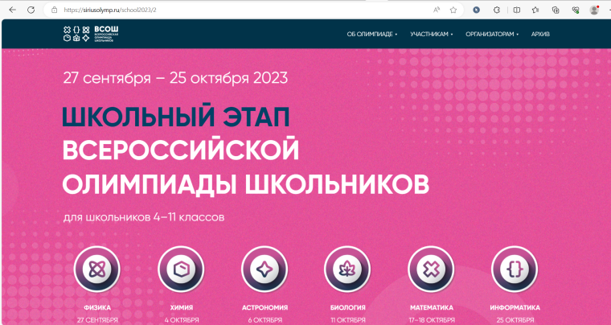View site info via the lock icon
Image resolution: width=611 pixels, height=325 pixels.
click(55, 10)
